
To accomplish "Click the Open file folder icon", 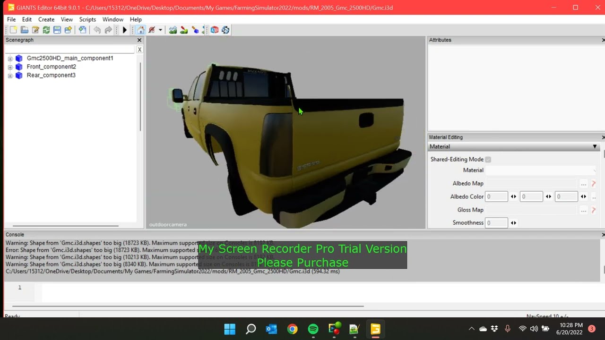I will (24, 30).
